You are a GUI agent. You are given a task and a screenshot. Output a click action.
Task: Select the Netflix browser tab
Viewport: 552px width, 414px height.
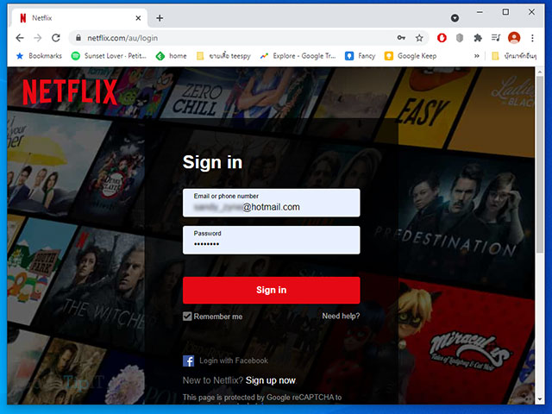click(x=80, y=18)
